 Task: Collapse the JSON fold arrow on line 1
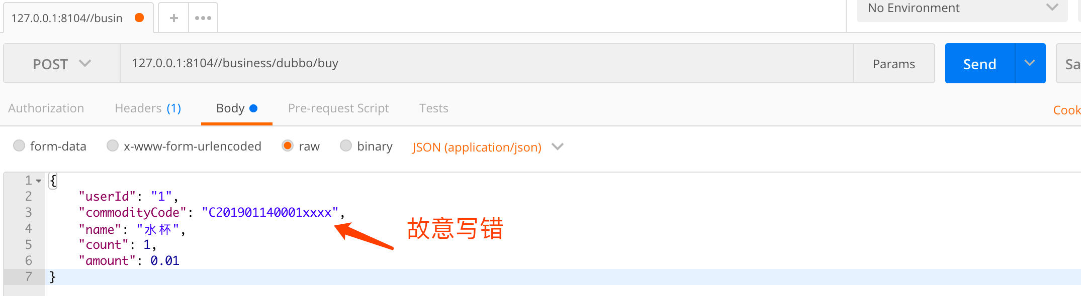39,181
